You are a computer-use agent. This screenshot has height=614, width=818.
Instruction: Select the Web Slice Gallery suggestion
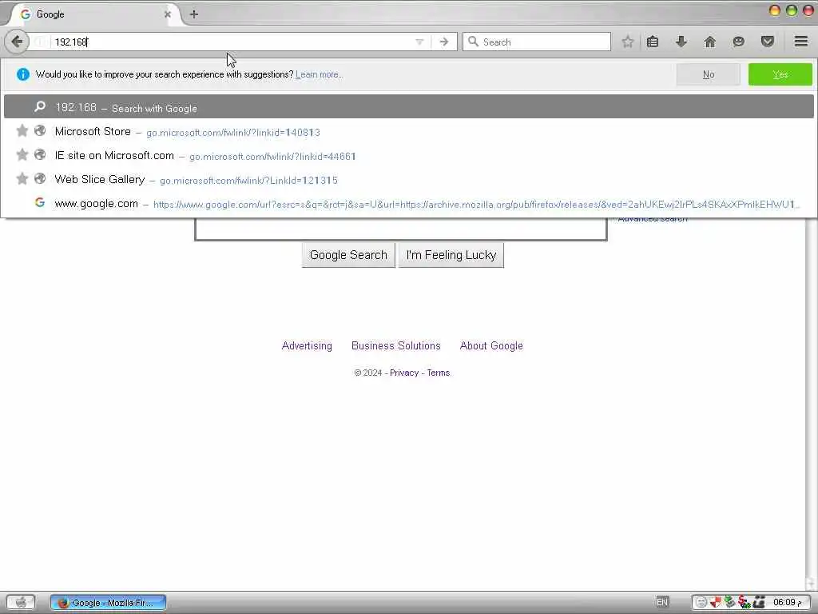coord(409,179)
